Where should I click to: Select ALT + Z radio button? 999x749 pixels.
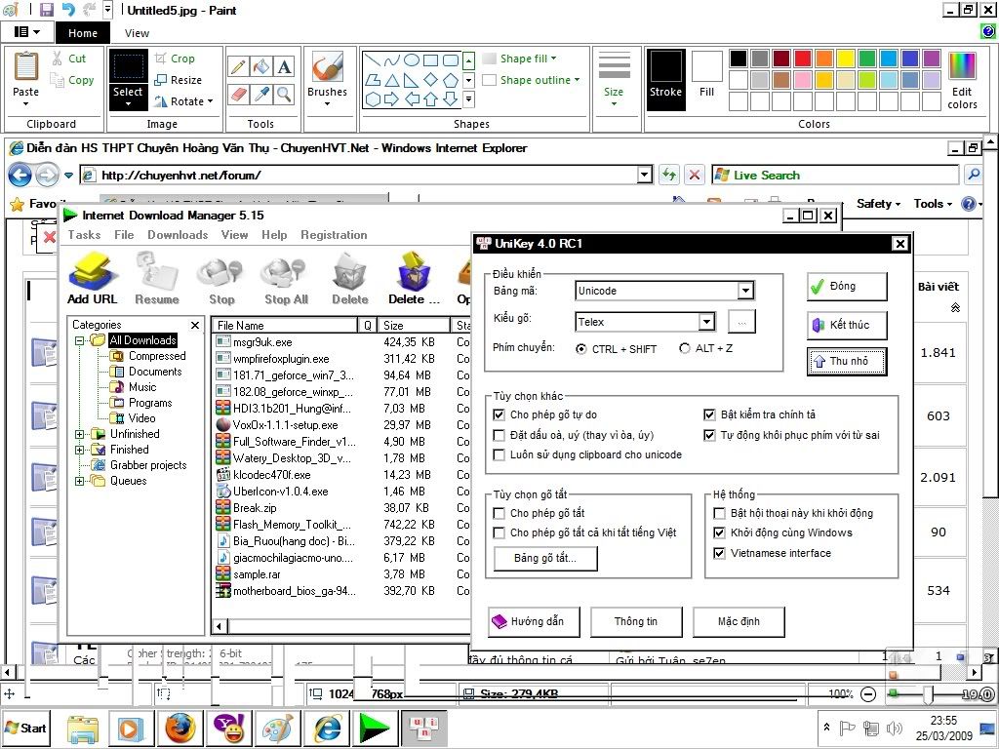coord(685,348)
